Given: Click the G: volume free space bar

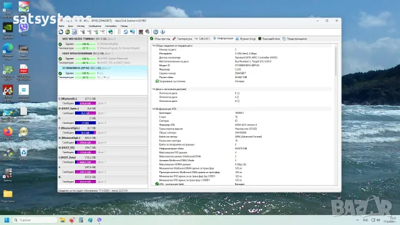Looking at the screenshot, I should click(x=86, y=142).
